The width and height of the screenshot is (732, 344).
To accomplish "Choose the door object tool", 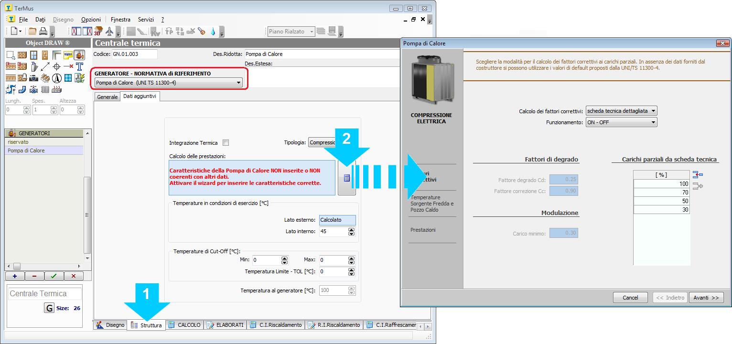I will [x=45, y=55].
